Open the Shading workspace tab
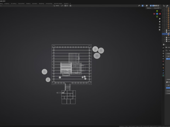Viewport: 170px width, 127px height. click(28, 4)
